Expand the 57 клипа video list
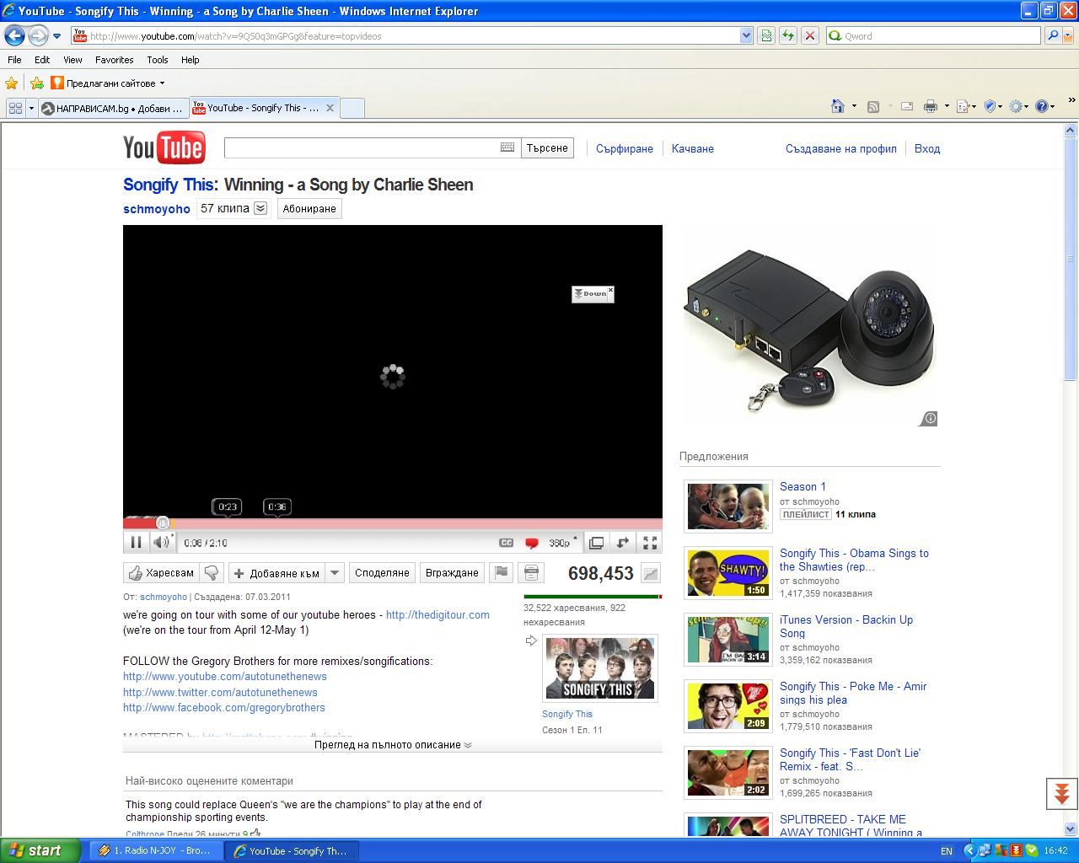This screenshot has height=863, width=1079. pos(260,208)
